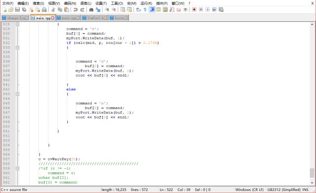Open the 窗口(W) menu
This screenshot has height=193, width=316.
178,3
